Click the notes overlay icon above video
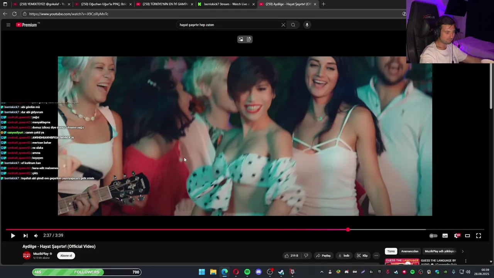 (249, 39)
